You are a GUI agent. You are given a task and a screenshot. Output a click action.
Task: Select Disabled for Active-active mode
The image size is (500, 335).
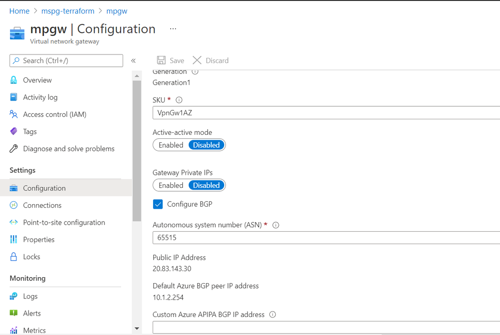206,145
